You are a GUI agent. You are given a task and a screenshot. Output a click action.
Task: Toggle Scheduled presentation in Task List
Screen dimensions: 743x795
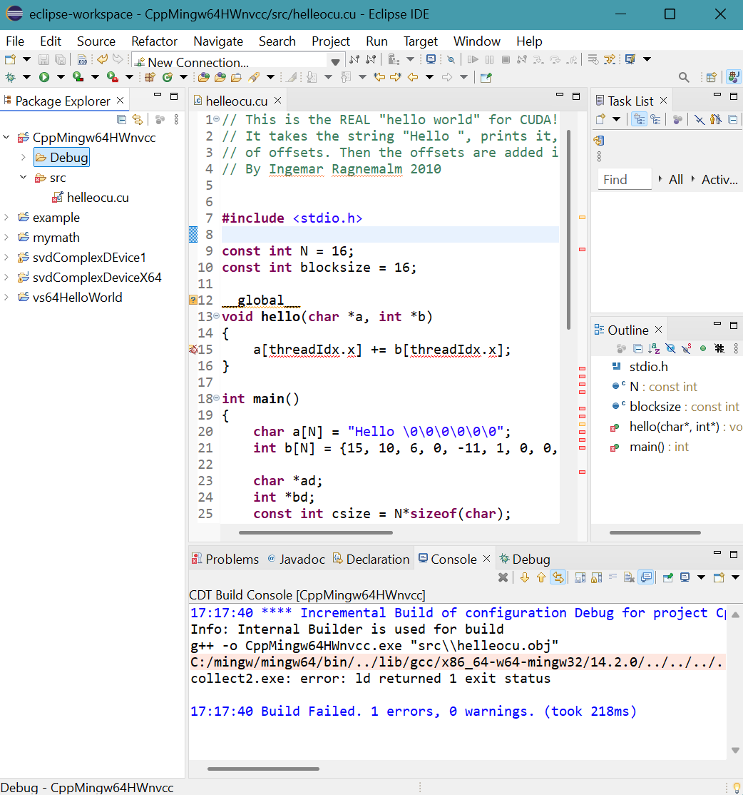(656, 120)
